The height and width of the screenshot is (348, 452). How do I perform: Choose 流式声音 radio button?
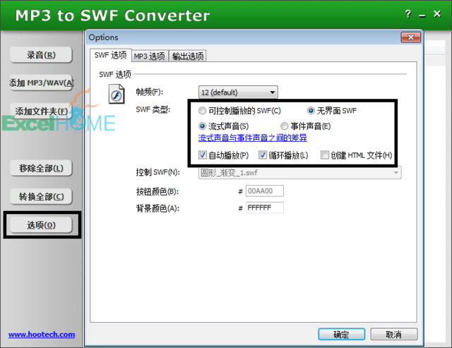point(203,126)
